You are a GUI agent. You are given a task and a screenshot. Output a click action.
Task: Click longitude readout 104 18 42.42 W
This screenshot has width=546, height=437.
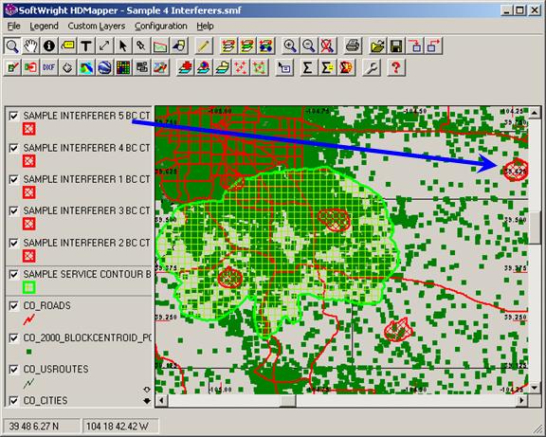(x=120, y=427)
